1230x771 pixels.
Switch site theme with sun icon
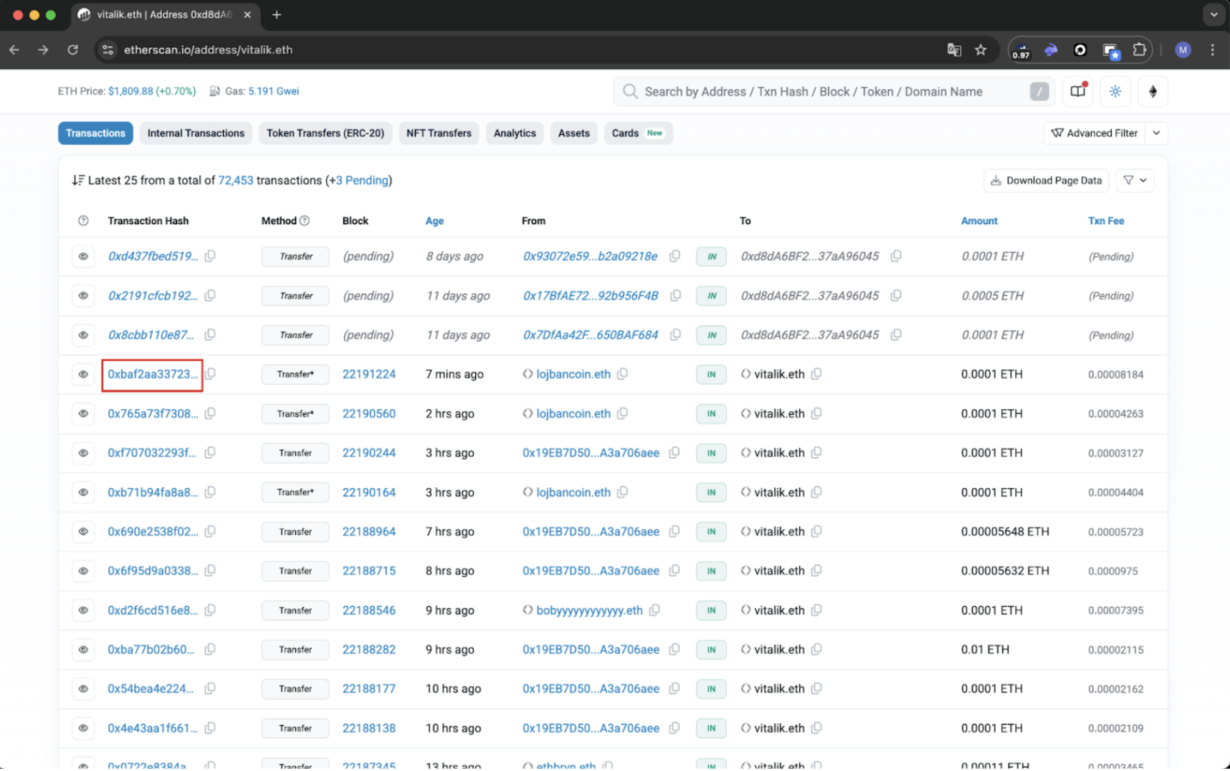coord(1115,91)
